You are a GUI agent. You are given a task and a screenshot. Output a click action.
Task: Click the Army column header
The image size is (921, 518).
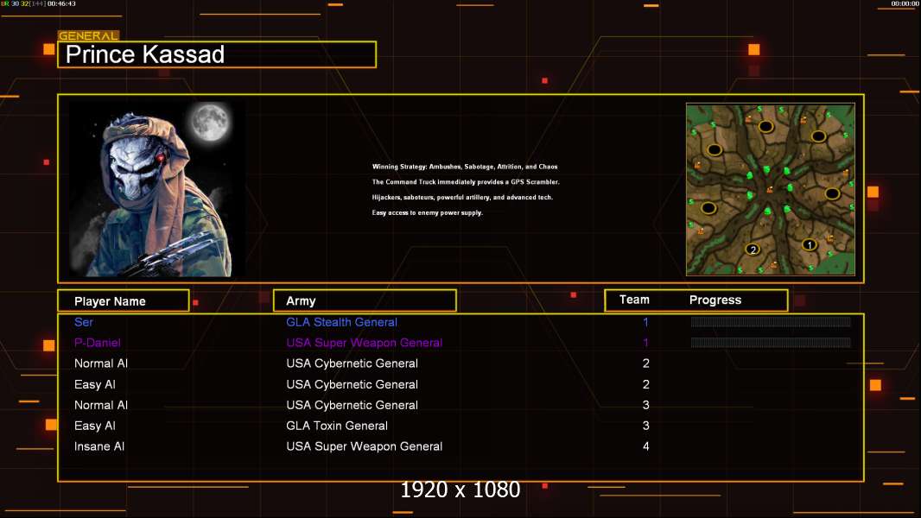(x=365, y=301)
